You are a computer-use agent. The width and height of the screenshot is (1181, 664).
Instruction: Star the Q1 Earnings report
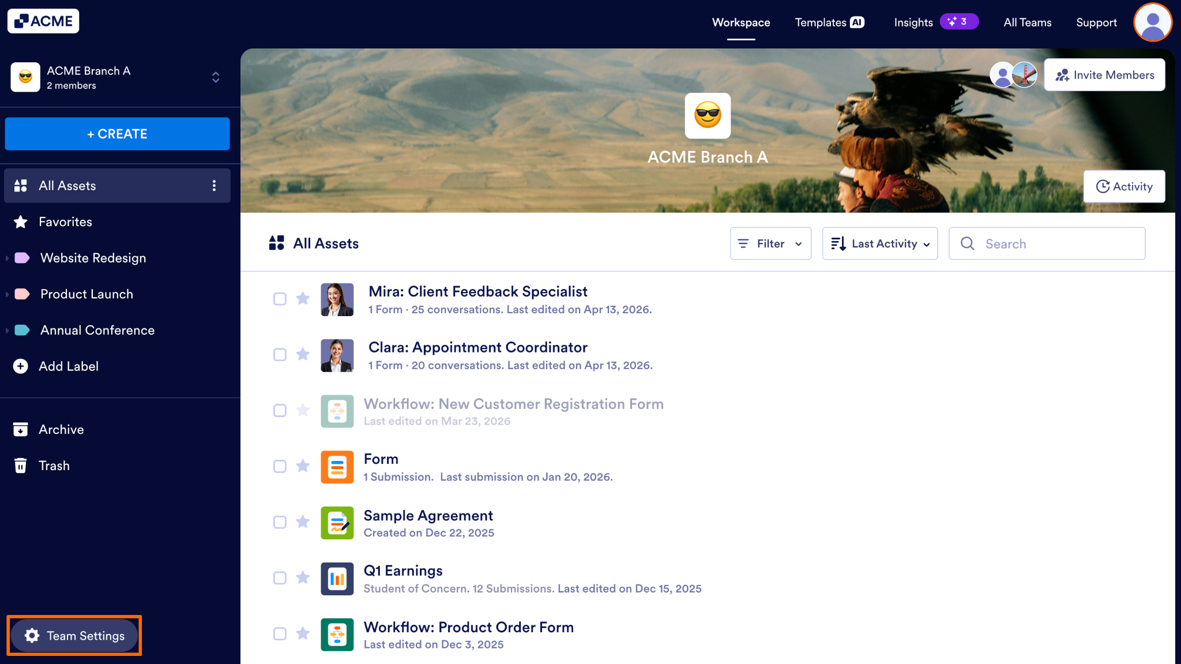(303, 577)
